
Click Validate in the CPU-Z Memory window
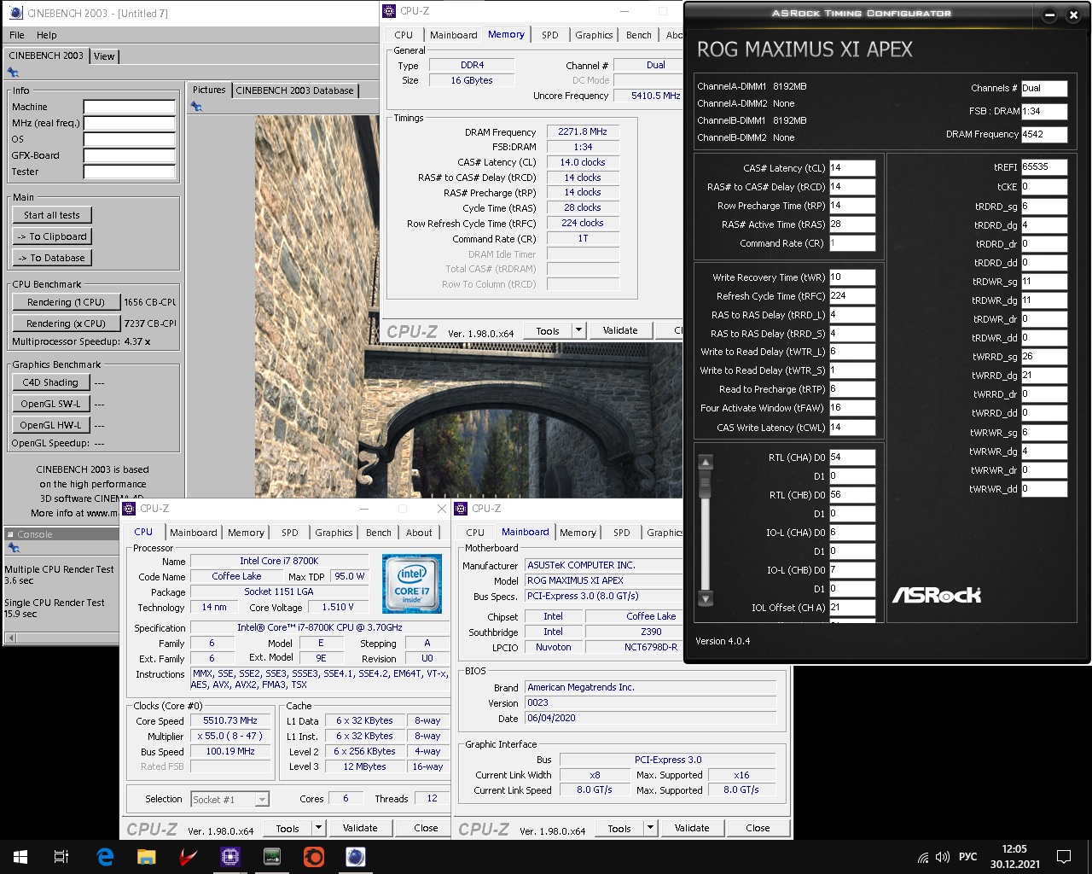tap(620, 330)
